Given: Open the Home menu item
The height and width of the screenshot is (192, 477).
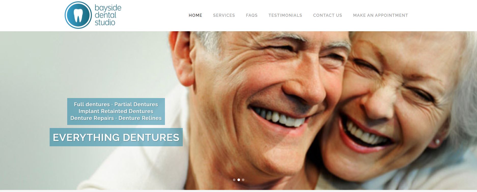Looking at the screenshot, I should (x=195, y=15).
